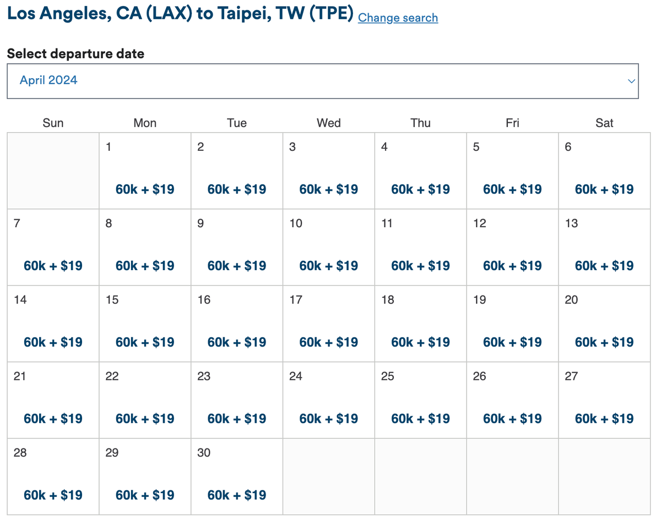Click the Change search link

398,18
